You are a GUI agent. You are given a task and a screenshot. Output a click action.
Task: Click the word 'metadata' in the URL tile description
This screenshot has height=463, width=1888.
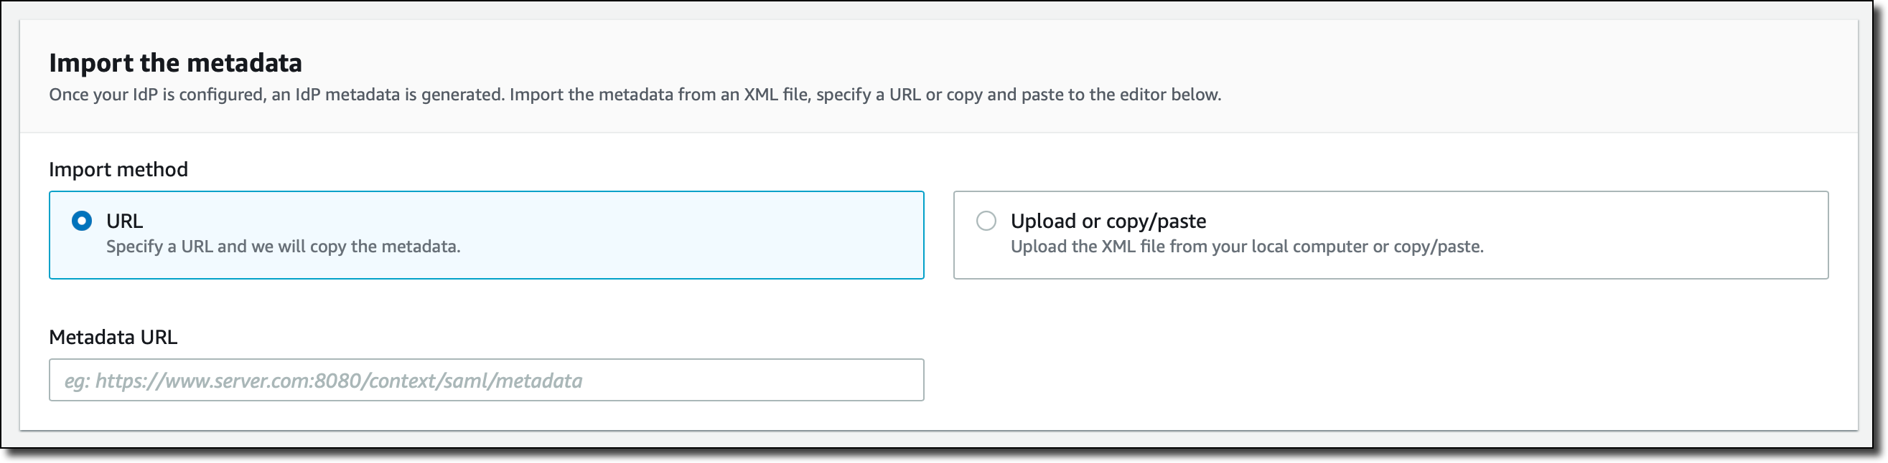(x=421, y=247)
